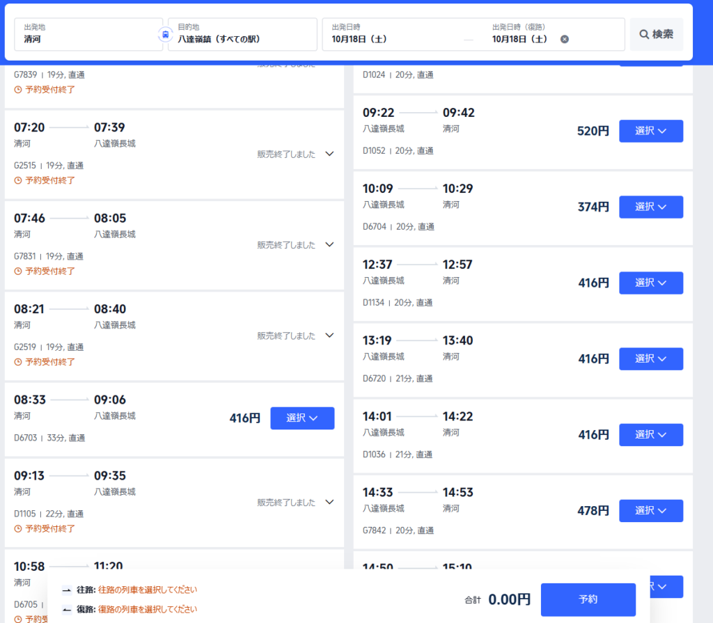Edit the 出発地 departure station field
713x623 pixels.
click(x=88, y=34)
